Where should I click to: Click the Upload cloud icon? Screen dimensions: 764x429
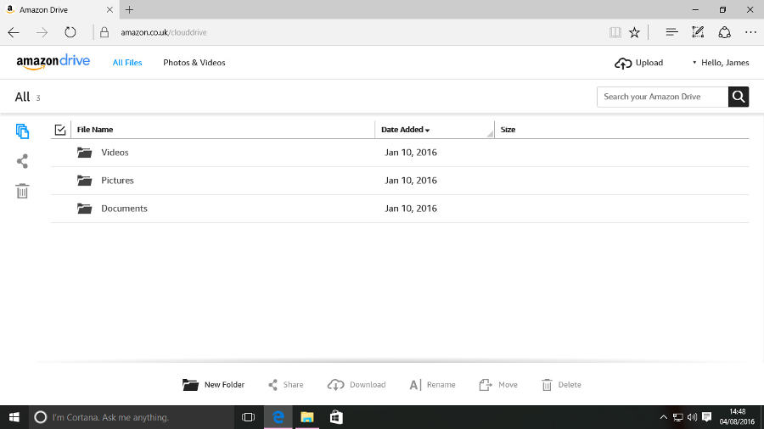(623, 64)
